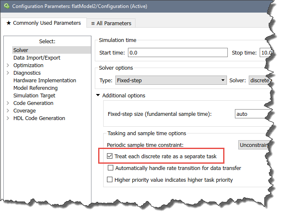The width and height of the screenshot is (284, 217).
Task: Check Higher priority value indicates higher priority
Action: click(110, 180)
